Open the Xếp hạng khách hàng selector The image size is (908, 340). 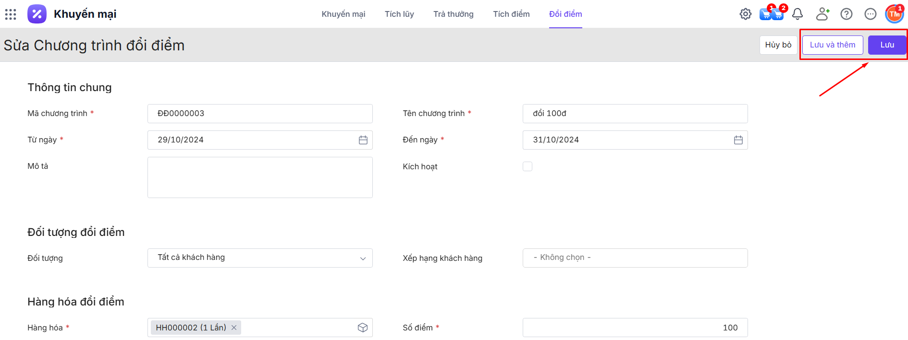(x=635, y=258)
